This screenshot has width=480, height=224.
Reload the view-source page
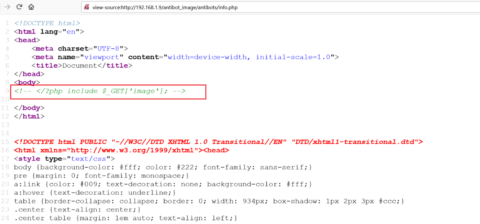tap(19, 7)
